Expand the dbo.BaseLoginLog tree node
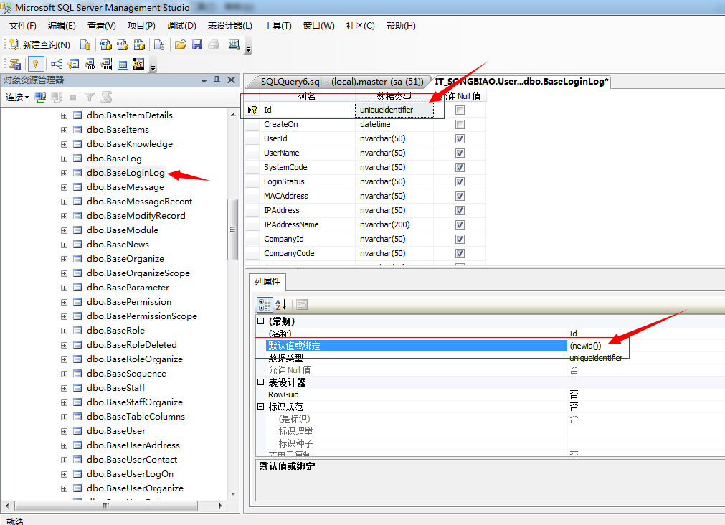Screen dimensions: 725x525 (x=64, y=173)
